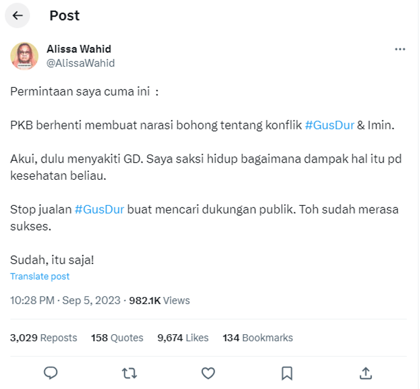Click the post timestamp 10:28 PM
The image size is (420, 389).
33,301
